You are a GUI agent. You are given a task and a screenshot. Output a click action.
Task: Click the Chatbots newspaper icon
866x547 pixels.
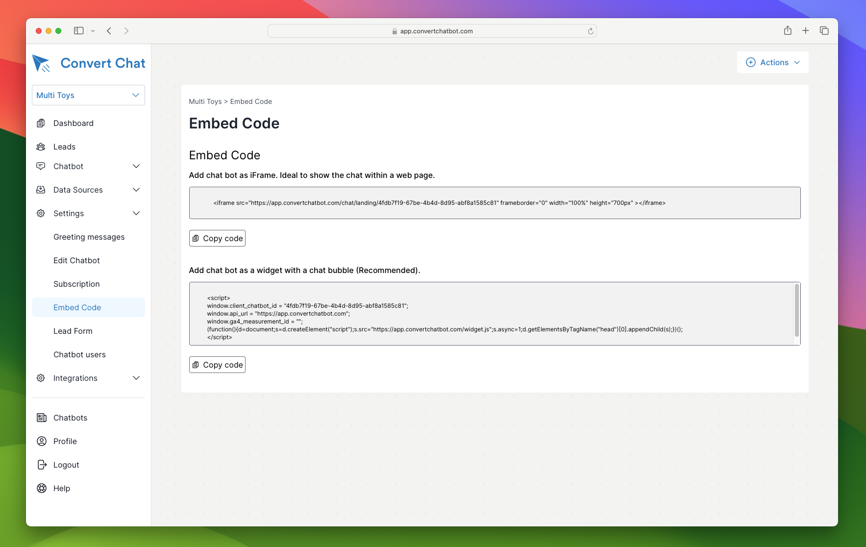[42, 418]
